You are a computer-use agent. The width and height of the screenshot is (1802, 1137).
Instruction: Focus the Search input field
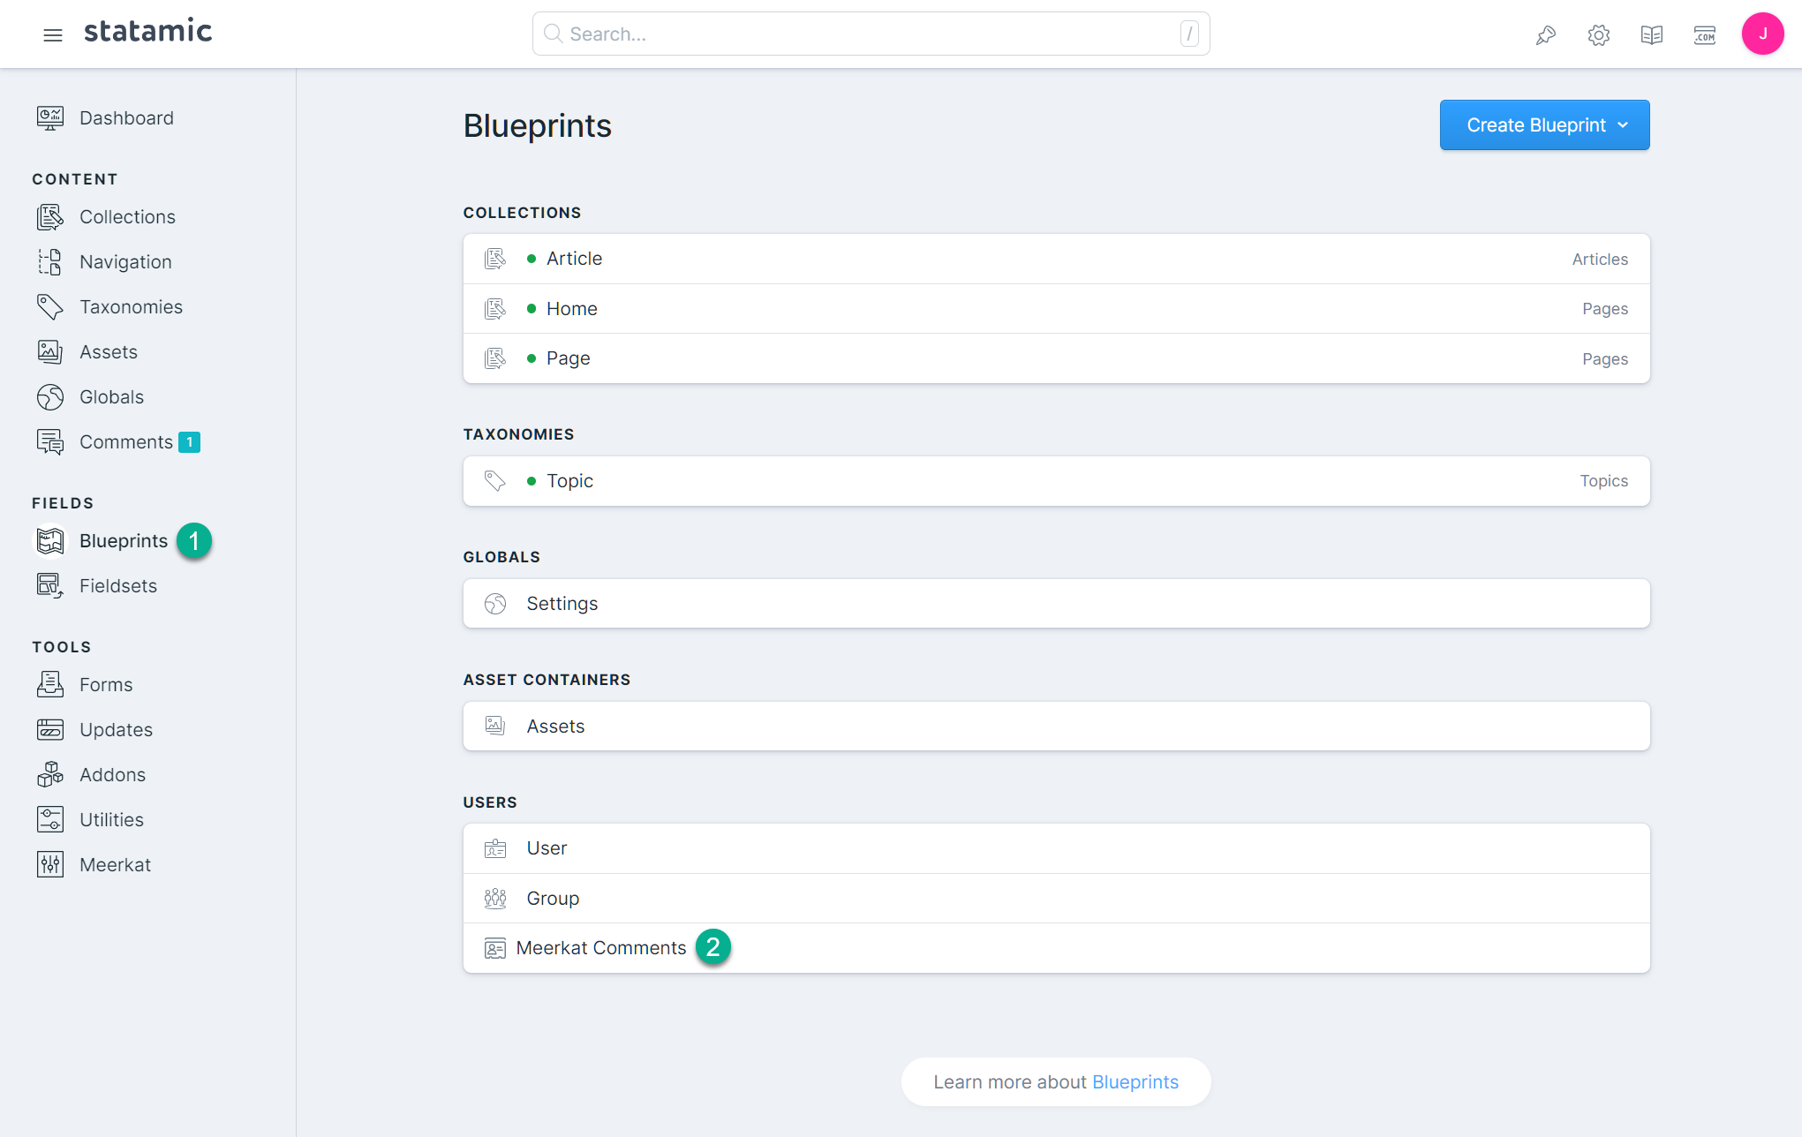point(871,34)
